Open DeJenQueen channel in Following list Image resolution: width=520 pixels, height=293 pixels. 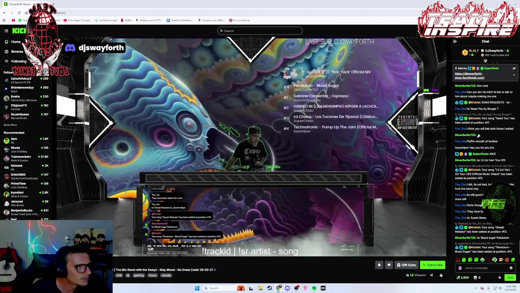coord(26,116)
